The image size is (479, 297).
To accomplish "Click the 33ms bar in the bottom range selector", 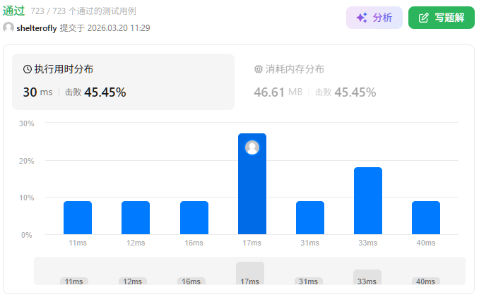I will tap(367, 277).
